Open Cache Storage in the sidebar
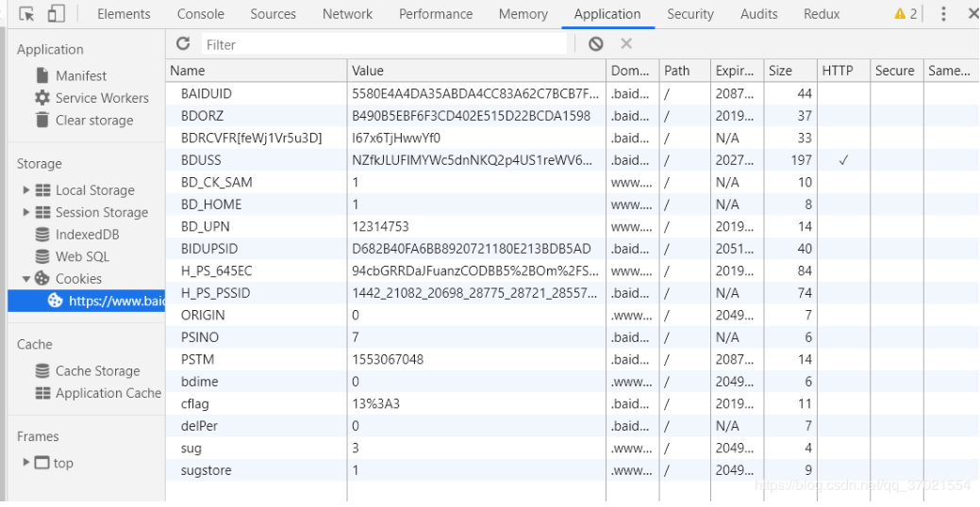The height and width of the screenshot is (507, 980). coord(97,371)
